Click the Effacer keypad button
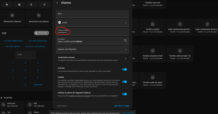 pos(38,85)
